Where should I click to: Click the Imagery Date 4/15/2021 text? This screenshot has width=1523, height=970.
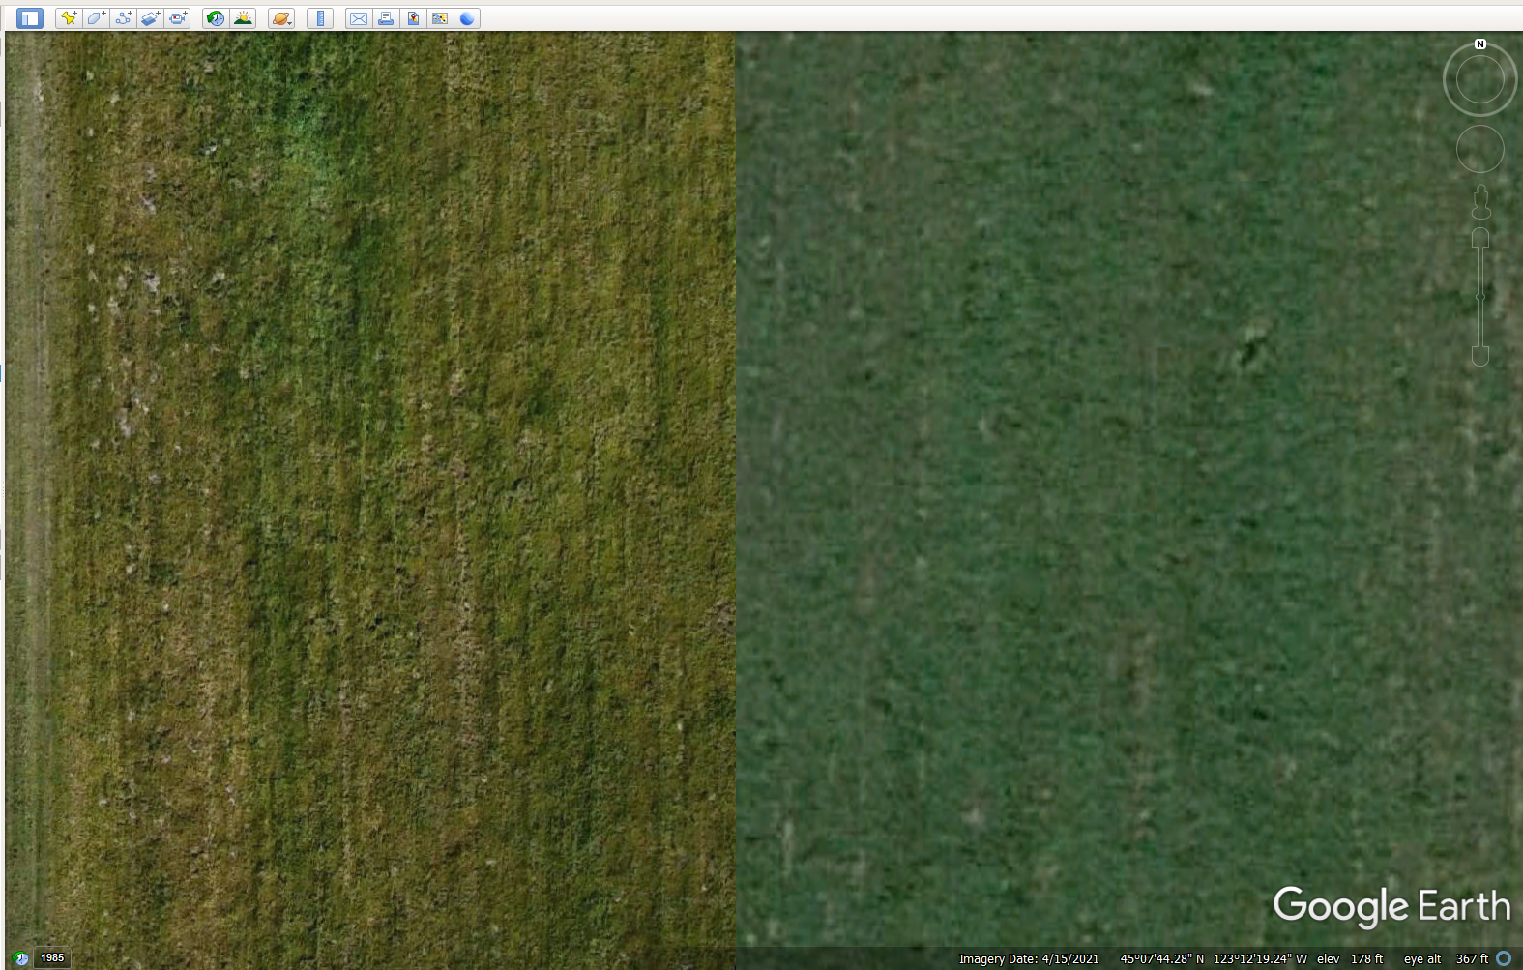[1029, 959]
